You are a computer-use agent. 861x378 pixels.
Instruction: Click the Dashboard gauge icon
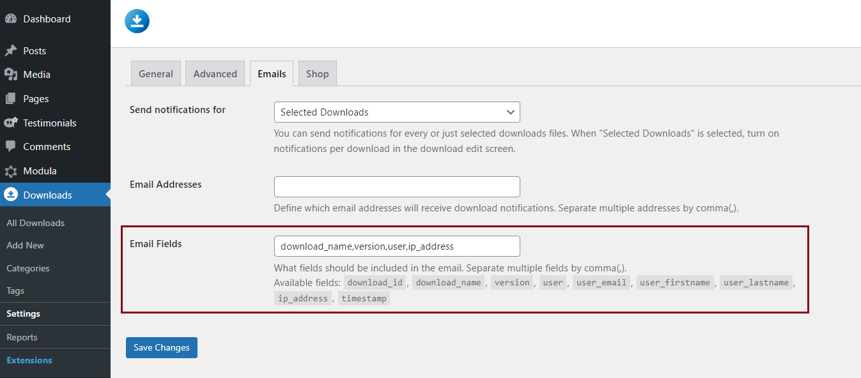pos(10,19)
